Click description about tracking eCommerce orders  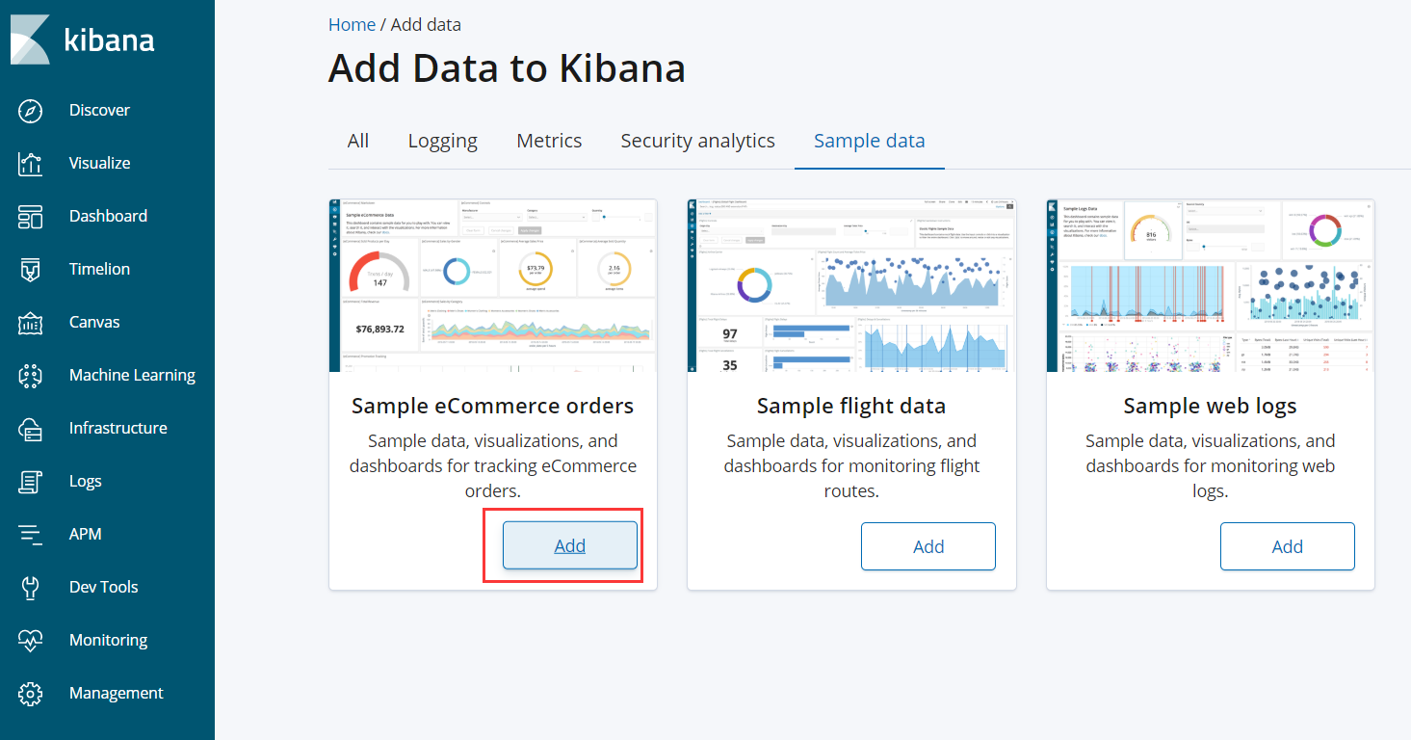click(x=493, y=465)
